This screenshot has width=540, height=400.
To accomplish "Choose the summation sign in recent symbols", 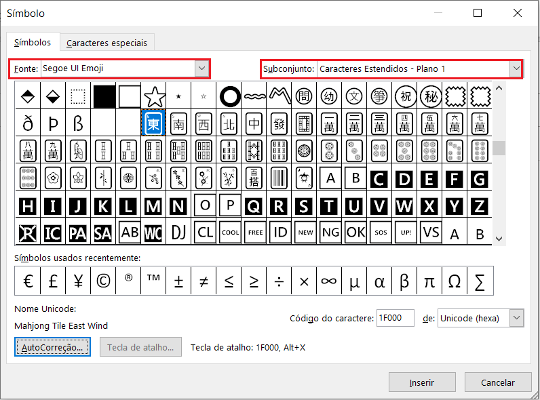I will pos(480,281).
